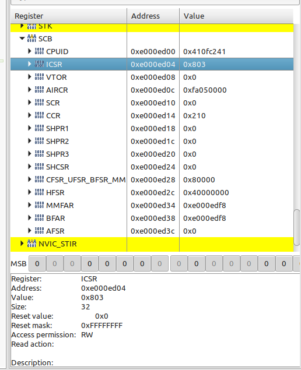Image resolution: width=301 pixels, height=370 pixels.
Task: Expand the CPUID register fields
Action: click(30, 51)
